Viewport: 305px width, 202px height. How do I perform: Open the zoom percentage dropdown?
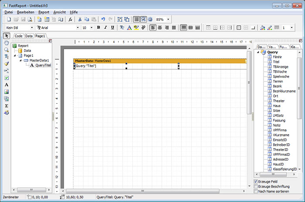(168, 20)
